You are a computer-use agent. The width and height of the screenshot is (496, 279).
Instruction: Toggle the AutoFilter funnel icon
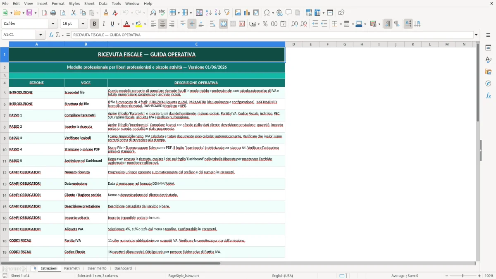pos(227,13)
